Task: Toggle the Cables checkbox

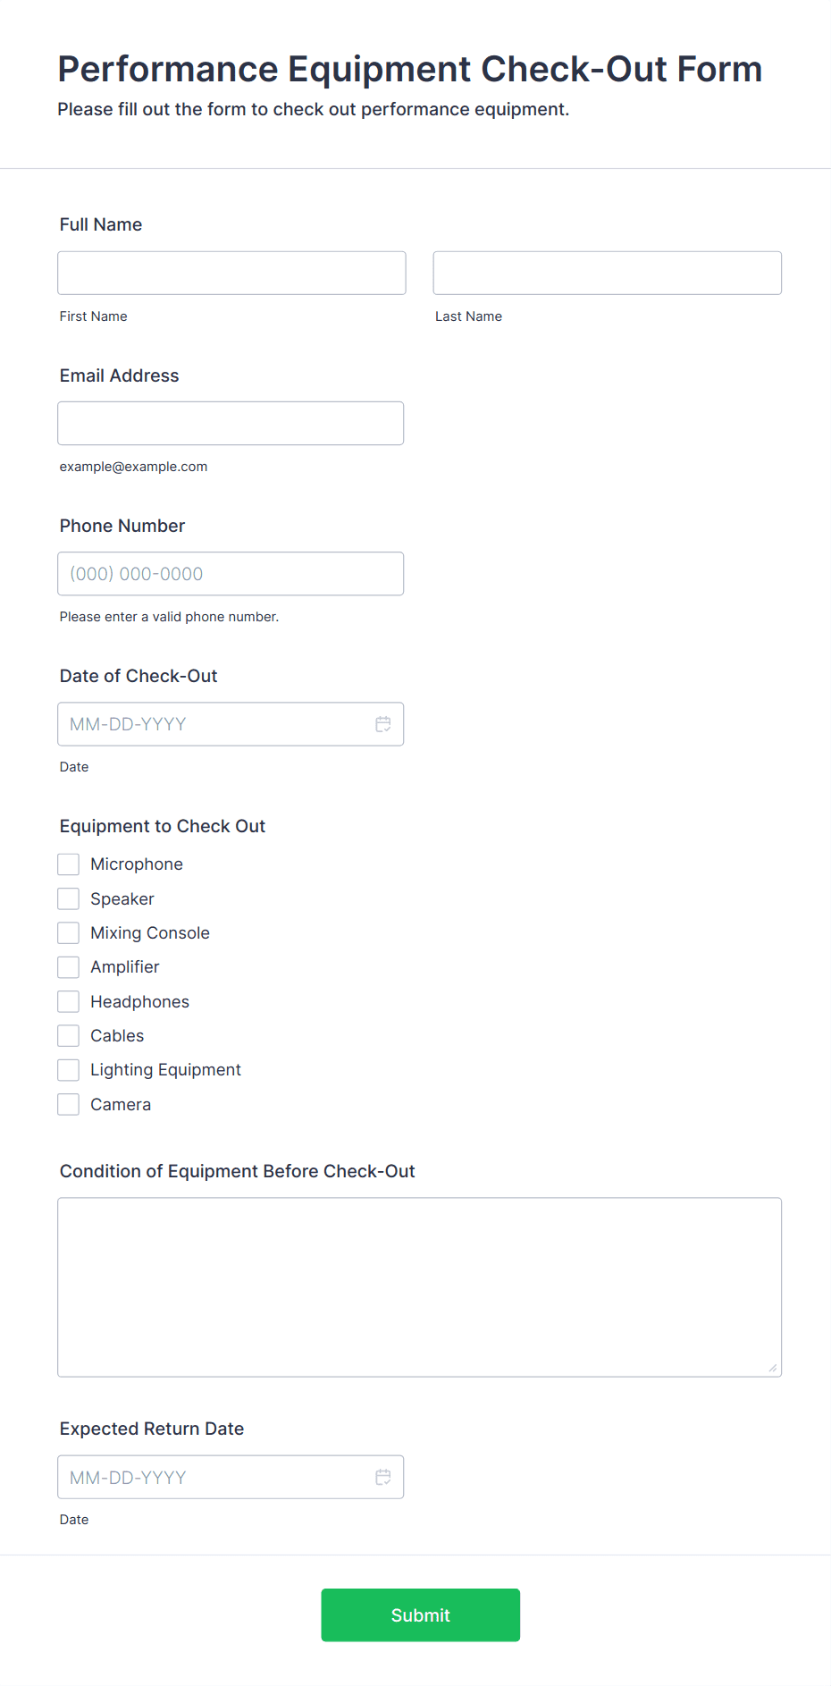Action: click(69, 1036)
